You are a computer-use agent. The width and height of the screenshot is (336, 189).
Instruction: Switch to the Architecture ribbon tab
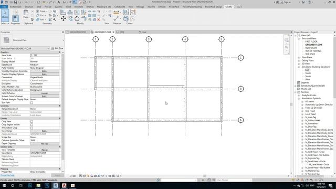point(16,7)
